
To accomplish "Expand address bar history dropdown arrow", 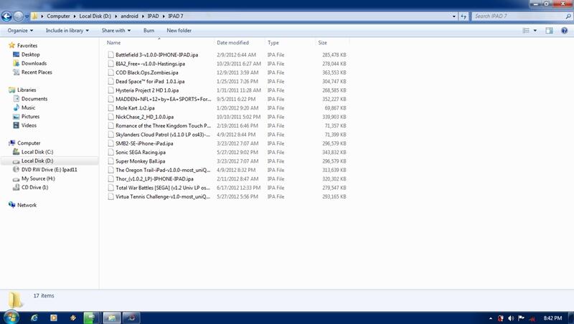I will pos(454,16).
